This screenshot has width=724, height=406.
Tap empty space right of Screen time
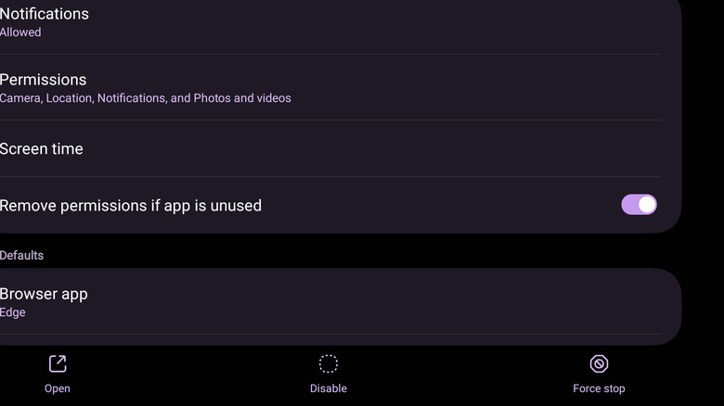tap(371, 149)
